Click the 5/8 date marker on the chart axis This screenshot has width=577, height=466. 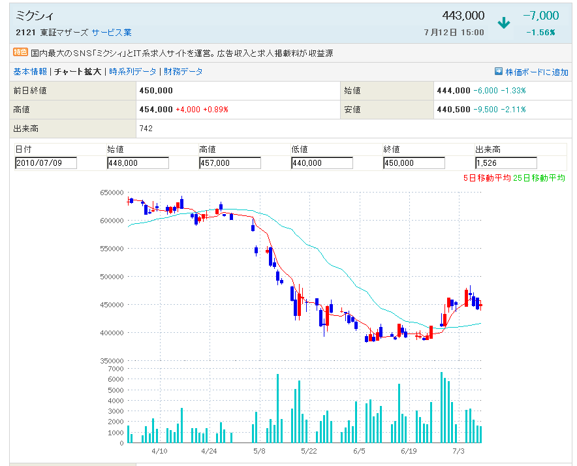pyautogui.click(x=259, y=451)
